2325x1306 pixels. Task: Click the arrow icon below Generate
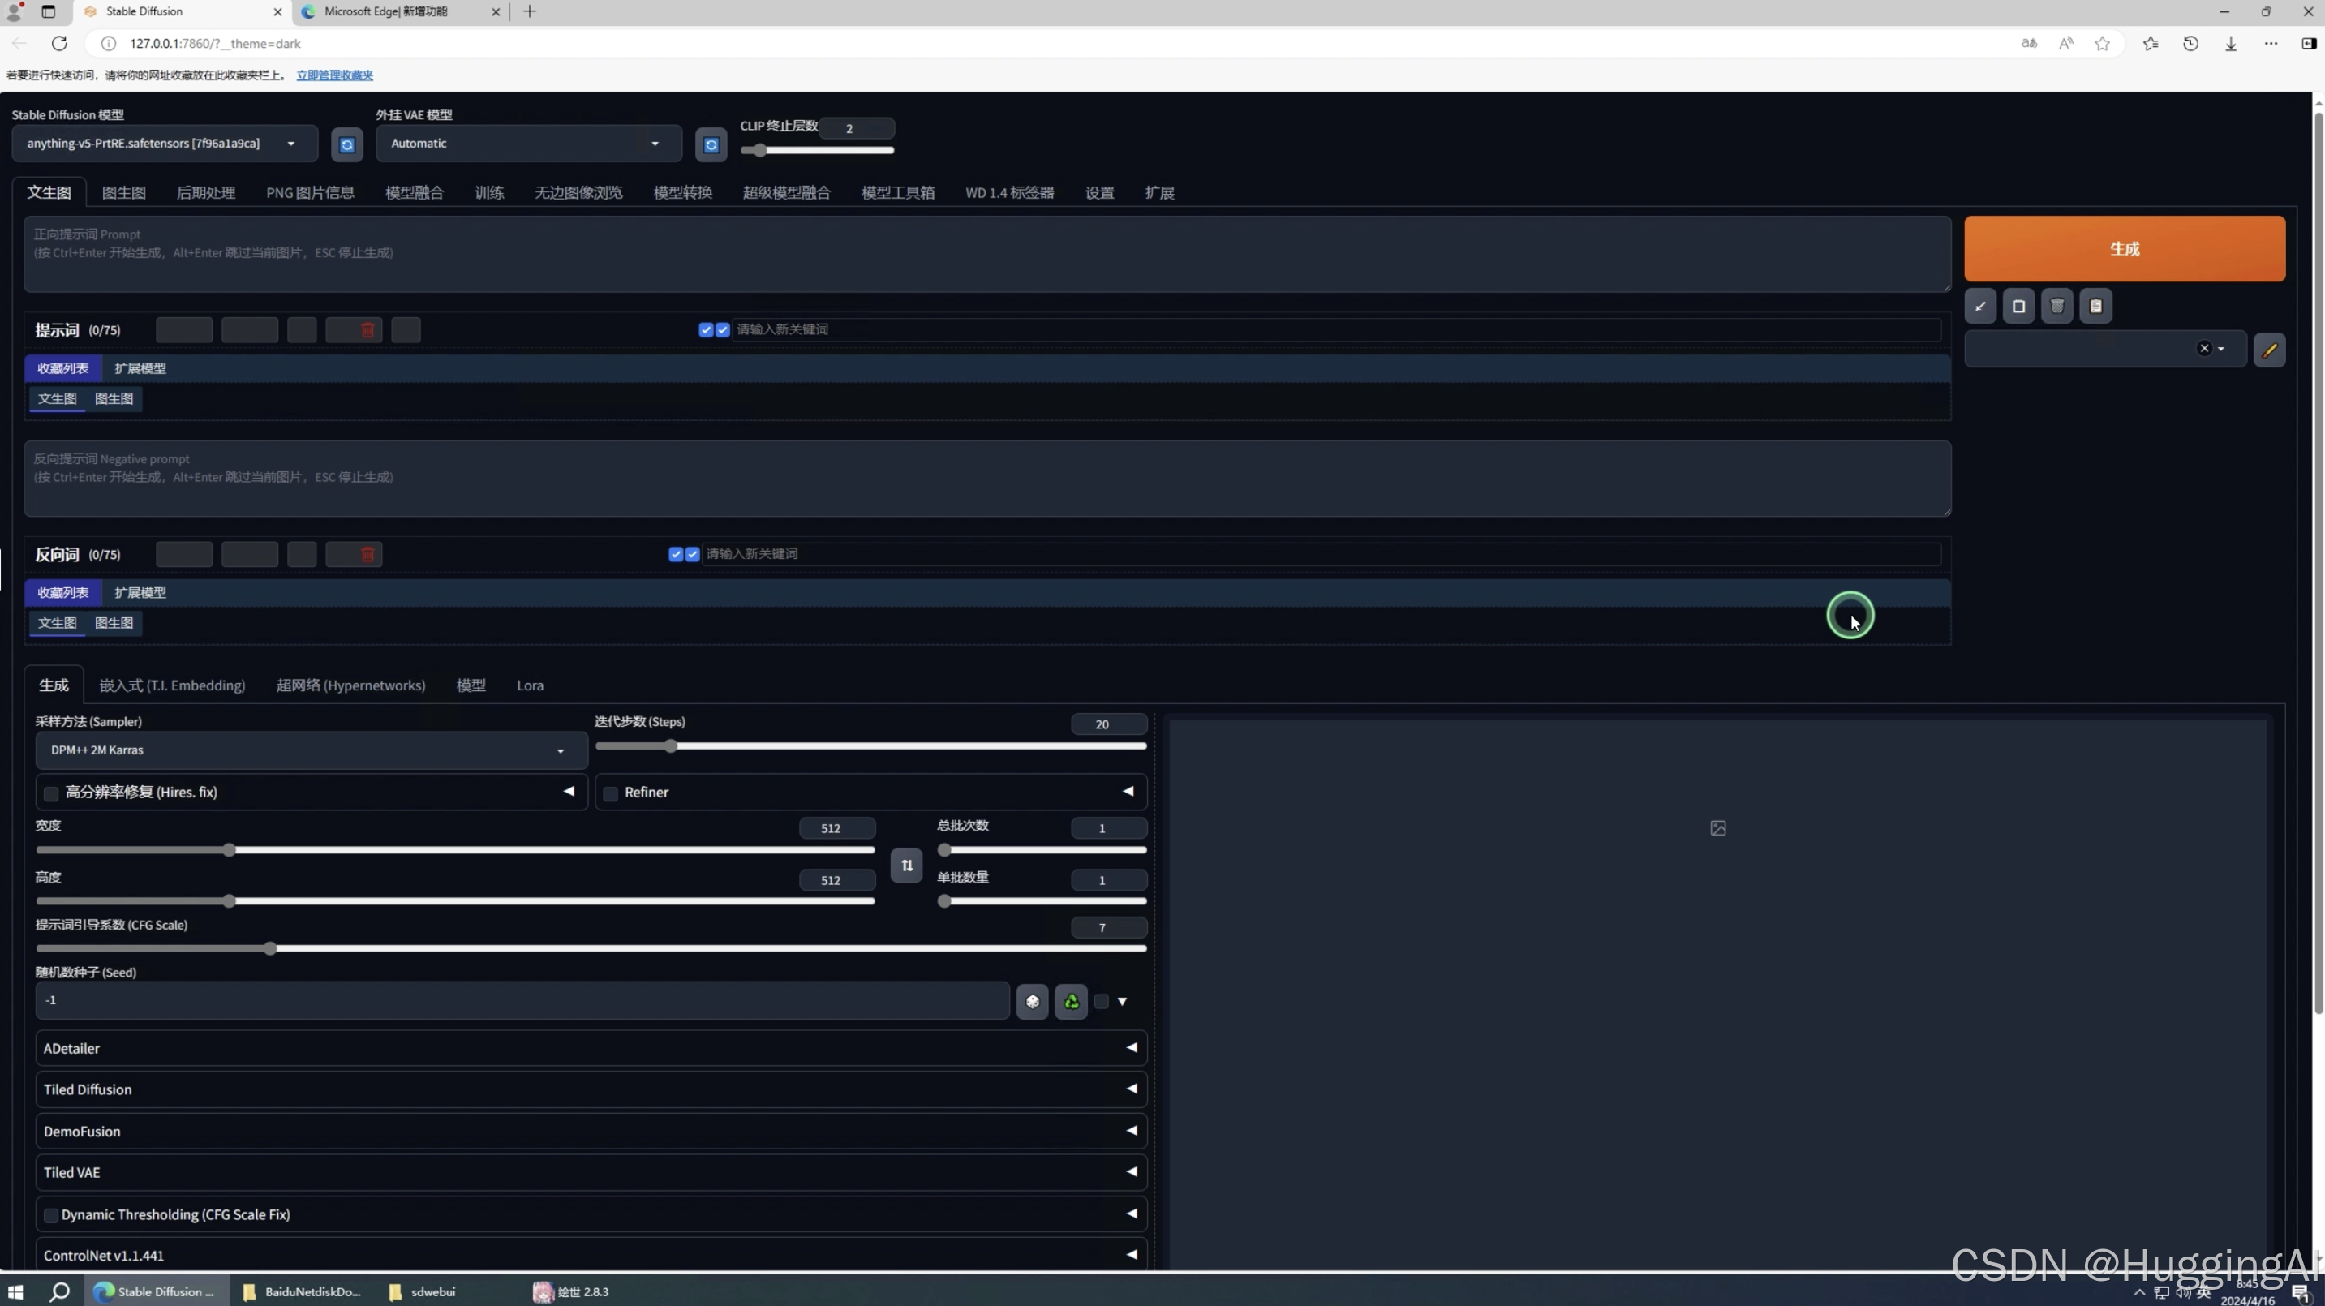[x=1980, y=306]
